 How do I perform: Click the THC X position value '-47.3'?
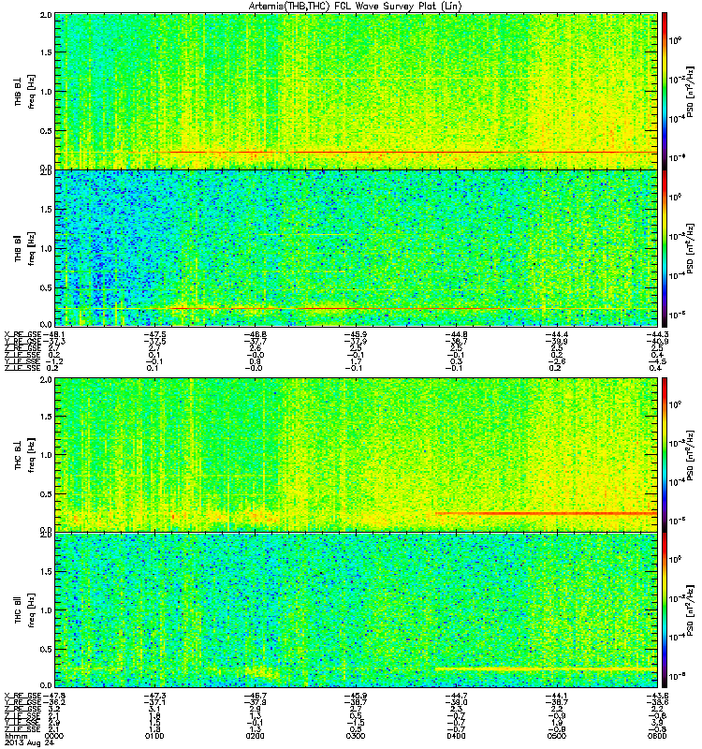point(154,696)
